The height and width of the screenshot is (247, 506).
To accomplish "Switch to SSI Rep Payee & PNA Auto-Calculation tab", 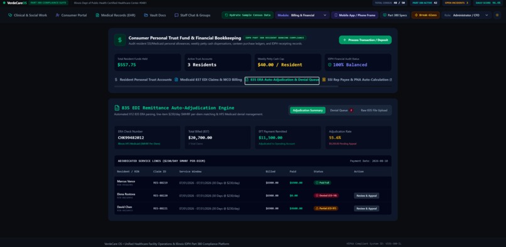I will pyautogui.click(x=357, y=80).
